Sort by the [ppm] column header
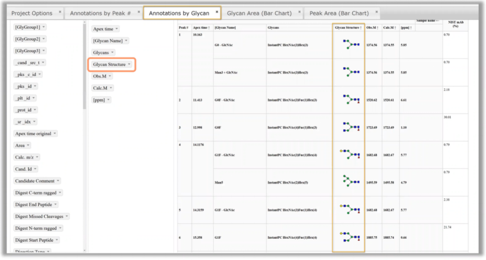 click(407, 28)
